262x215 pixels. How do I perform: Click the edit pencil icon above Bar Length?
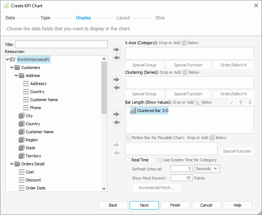[x=232, y=102]
